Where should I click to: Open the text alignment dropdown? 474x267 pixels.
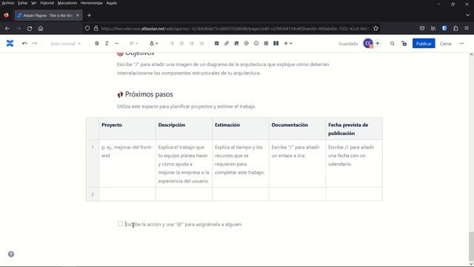[134, 44]
